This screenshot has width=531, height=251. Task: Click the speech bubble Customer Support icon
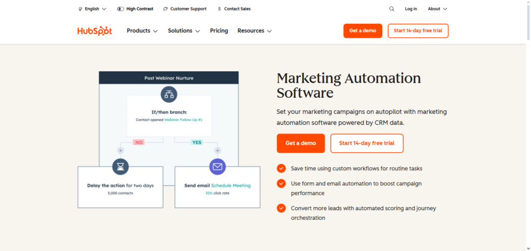[165, 9]
